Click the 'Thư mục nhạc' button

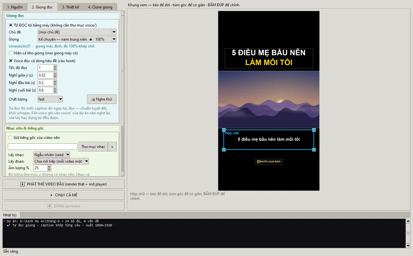click(93, 147)
